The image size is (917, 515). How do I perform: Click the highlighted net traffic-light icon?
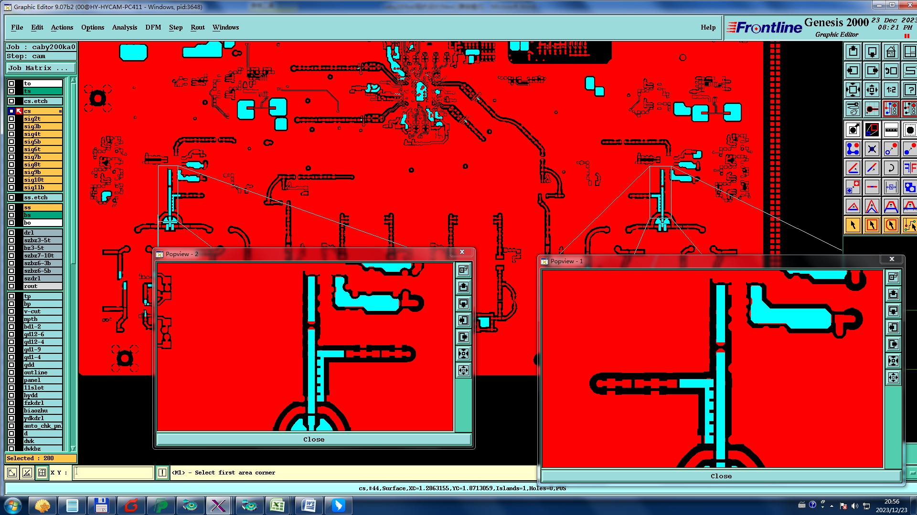891,109
